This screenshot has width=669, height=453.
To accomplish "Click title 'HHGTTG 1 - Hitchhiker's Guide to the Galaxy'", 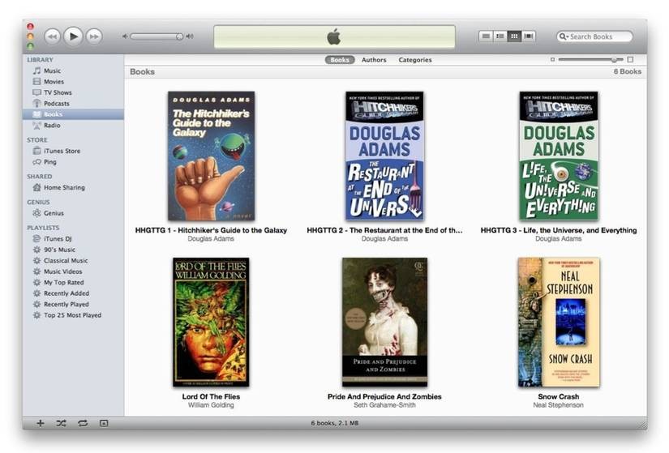I will (211, 230).
